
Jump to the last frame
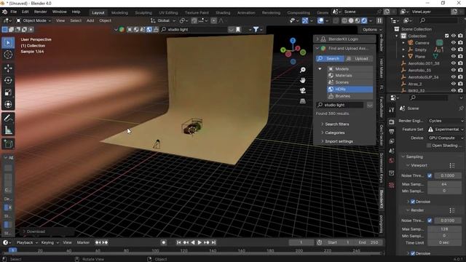213,242
